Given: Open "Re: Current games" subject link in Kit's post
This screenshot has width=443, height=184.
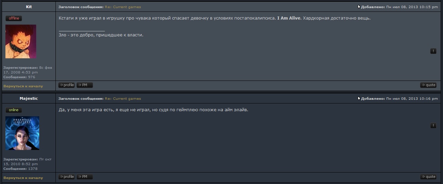Looking at the screenshot, I should pyautogui.click(x=123, y=7).
